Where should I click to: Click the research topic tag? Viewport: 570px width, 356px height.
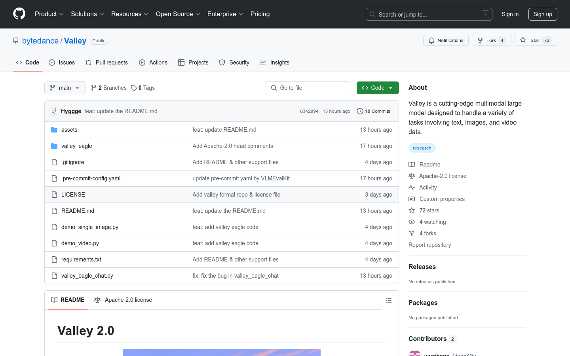click(422, 148)
